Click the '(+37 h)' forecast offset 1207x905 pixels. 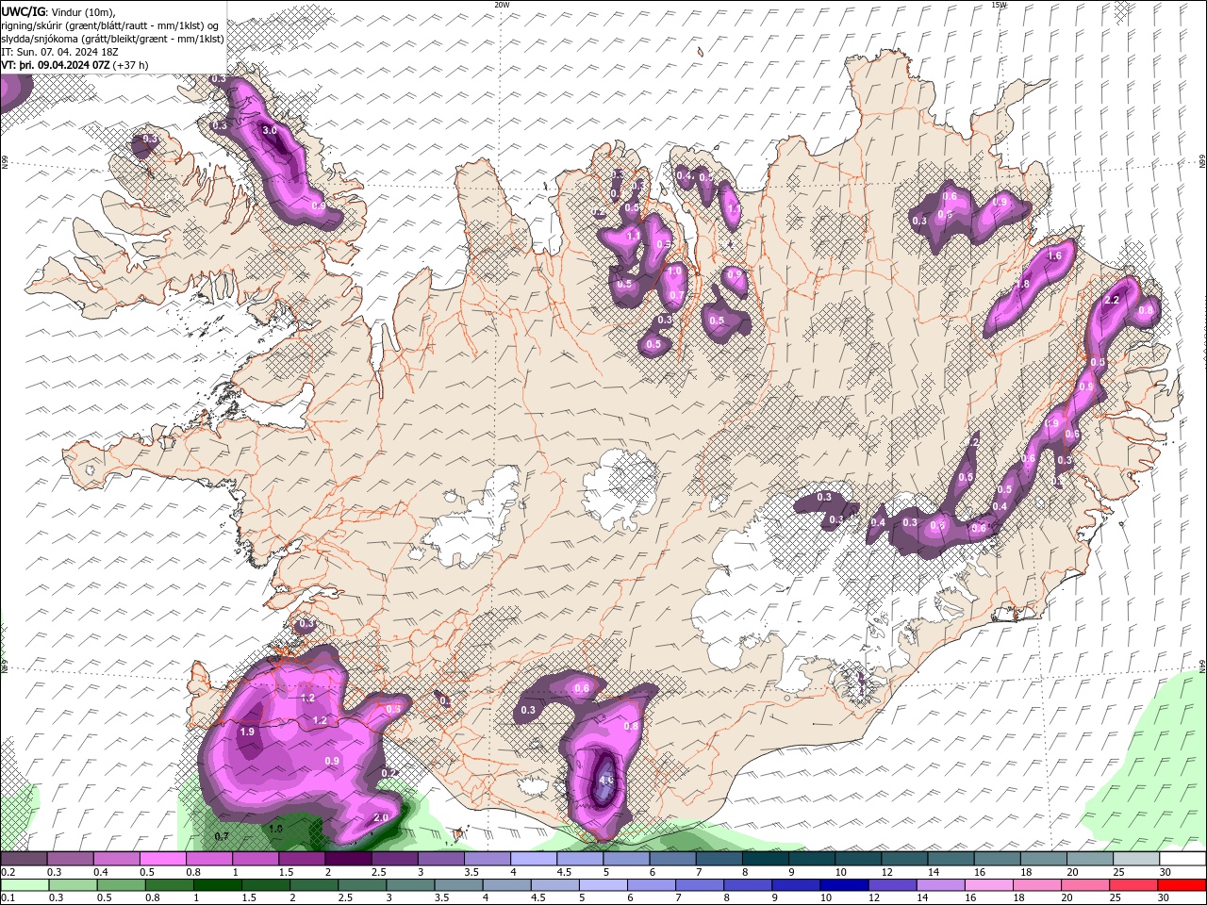(130, 65)
